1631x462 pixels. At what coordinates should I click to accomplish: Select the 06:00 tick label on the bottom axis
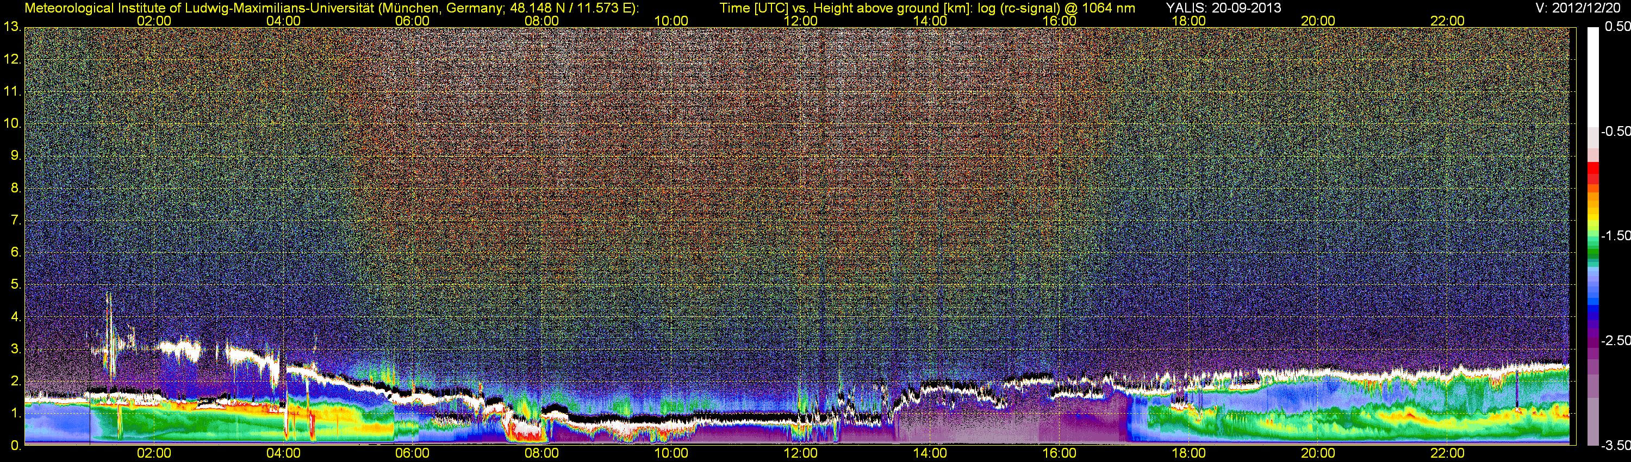(x=412, y=453)
